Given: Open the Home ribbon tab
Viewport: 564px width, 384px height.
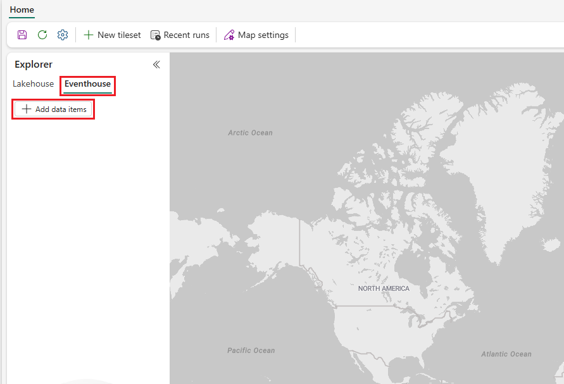Looking at the screenshot, I should [22, 10].
